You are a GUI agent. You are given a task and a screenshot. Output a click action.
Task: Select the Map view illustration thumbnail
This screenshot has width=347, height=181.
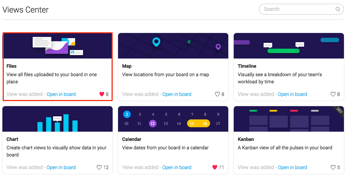click(x=173, y=46)
